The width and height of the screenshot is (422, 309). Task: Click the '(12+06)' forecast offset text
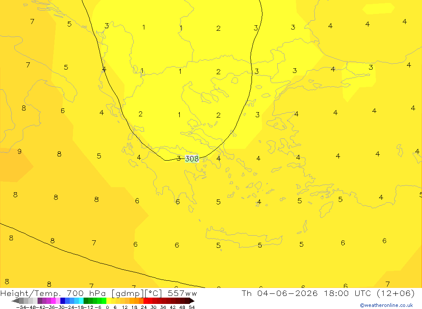pyautogui.click(x=395, y=293)
